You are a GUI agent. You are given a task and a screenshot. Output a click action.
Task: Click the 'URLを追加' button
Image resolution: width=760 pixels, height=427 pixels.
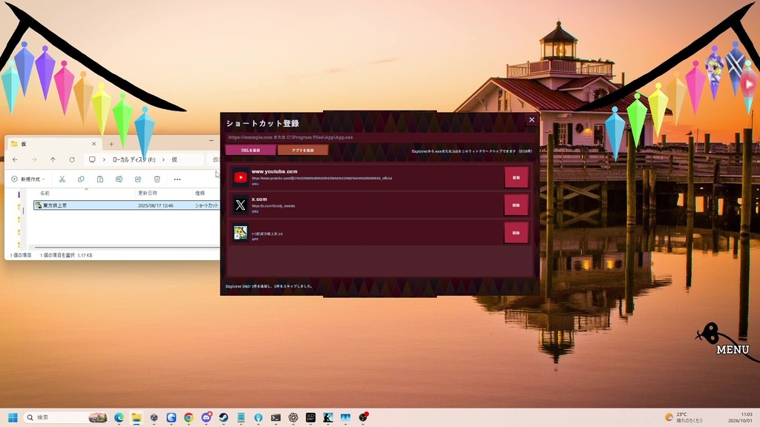coord(251,150)
